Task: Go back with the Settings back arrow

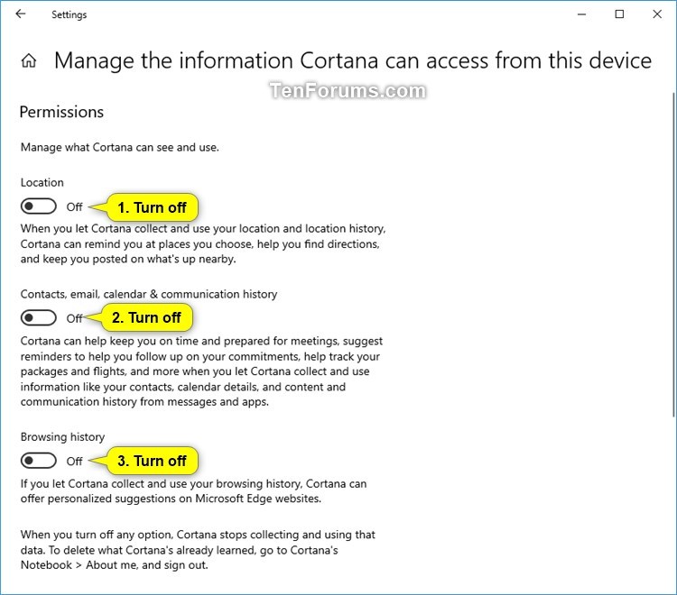Action: point(20,14)
